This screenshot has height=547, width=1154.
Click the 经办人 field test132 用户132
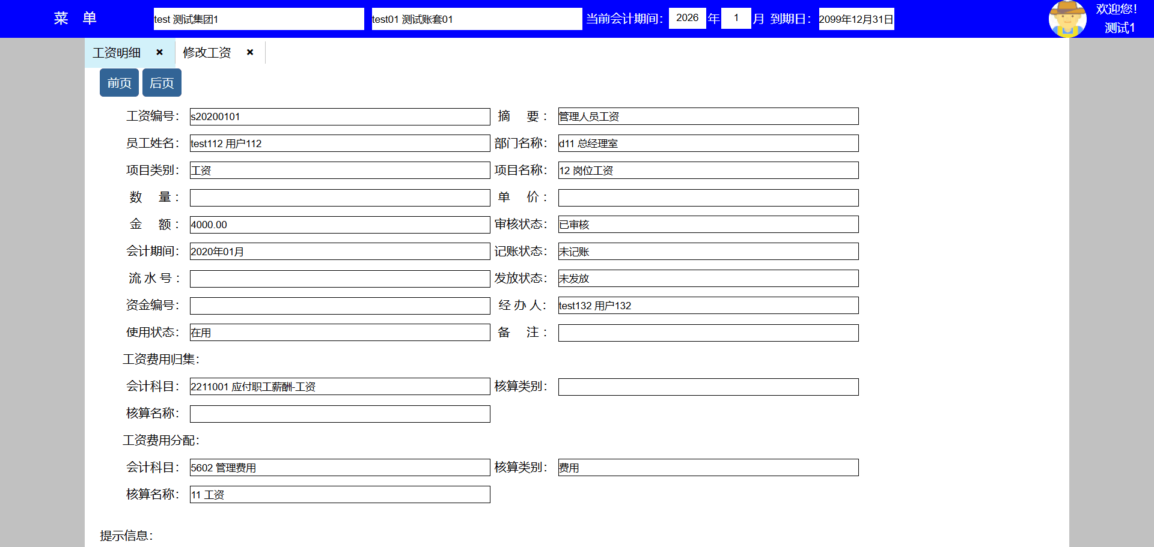coord(708,306)
